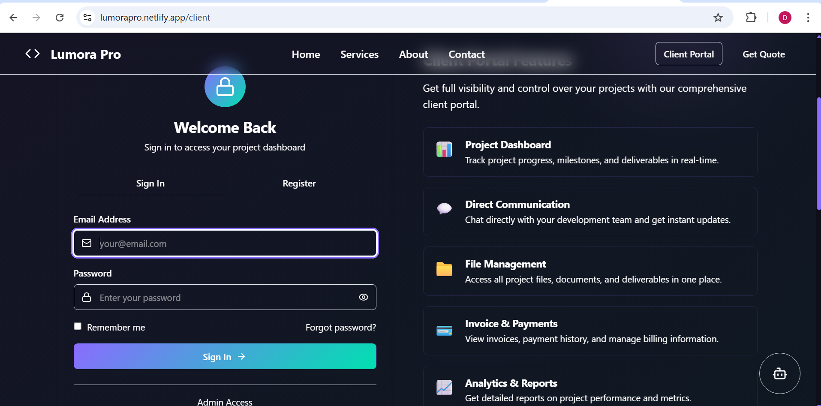Image resolution: width=821 pixels, height=406 pixels.
Task: Switch to the Sign In tab
Action: 150,183
